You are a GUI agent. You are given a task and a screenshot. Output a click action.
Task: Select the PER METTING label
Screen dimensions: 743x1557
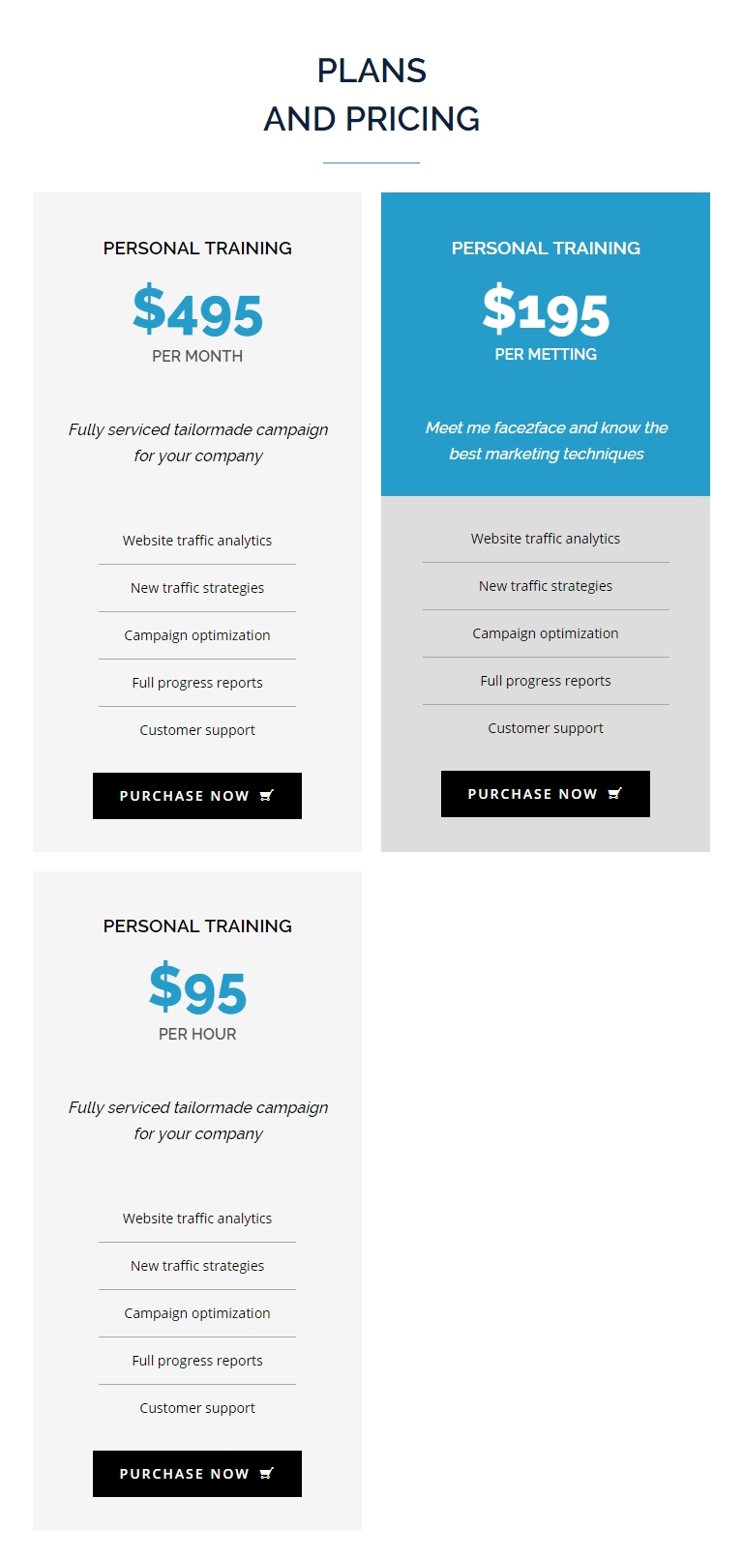[546, 355]
